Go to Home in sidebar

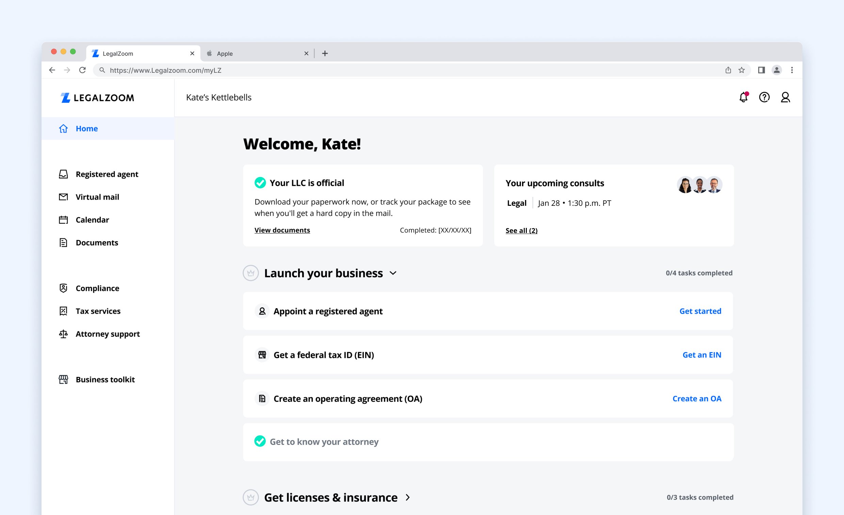coord(87,129)
